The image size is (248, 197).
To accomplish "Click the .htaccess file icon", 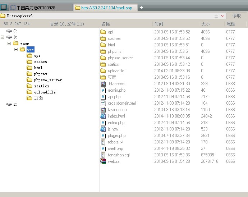I will (x=103, y=84).
